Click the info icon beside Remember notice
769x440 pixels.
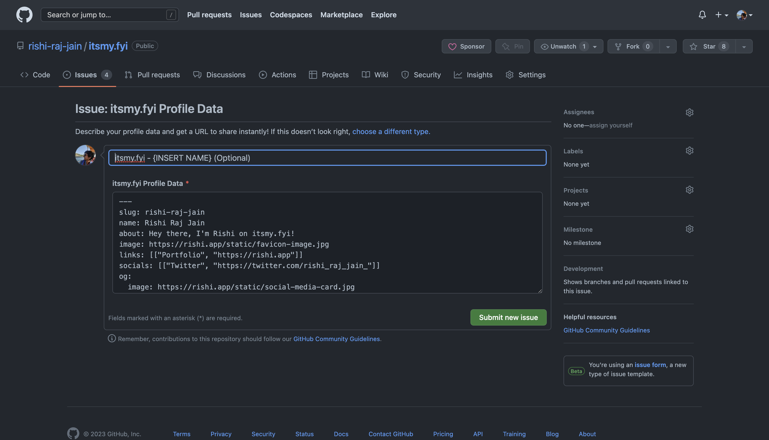pos(112,339)
